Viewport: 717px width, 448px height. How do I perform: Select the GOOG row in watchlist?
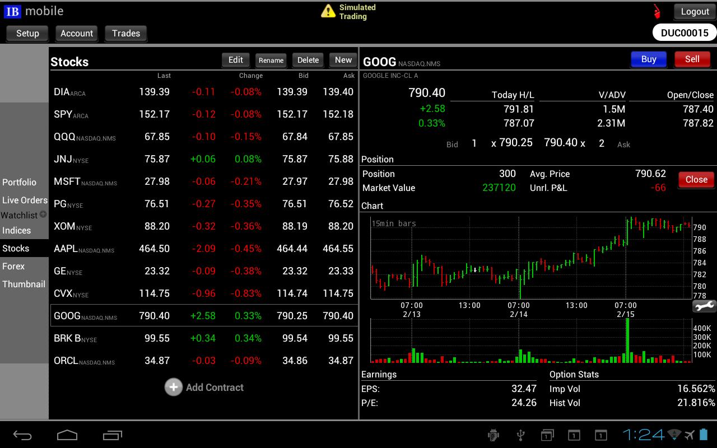[x=204, y=316]
